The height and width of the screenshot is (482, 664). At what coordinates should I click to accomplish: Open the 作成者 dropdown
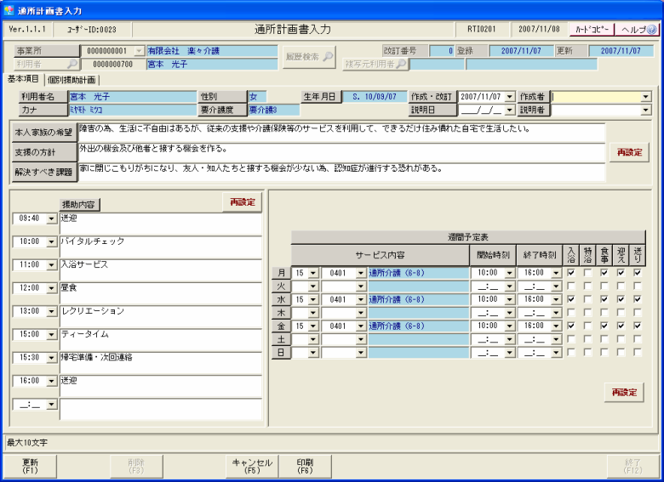645,97
